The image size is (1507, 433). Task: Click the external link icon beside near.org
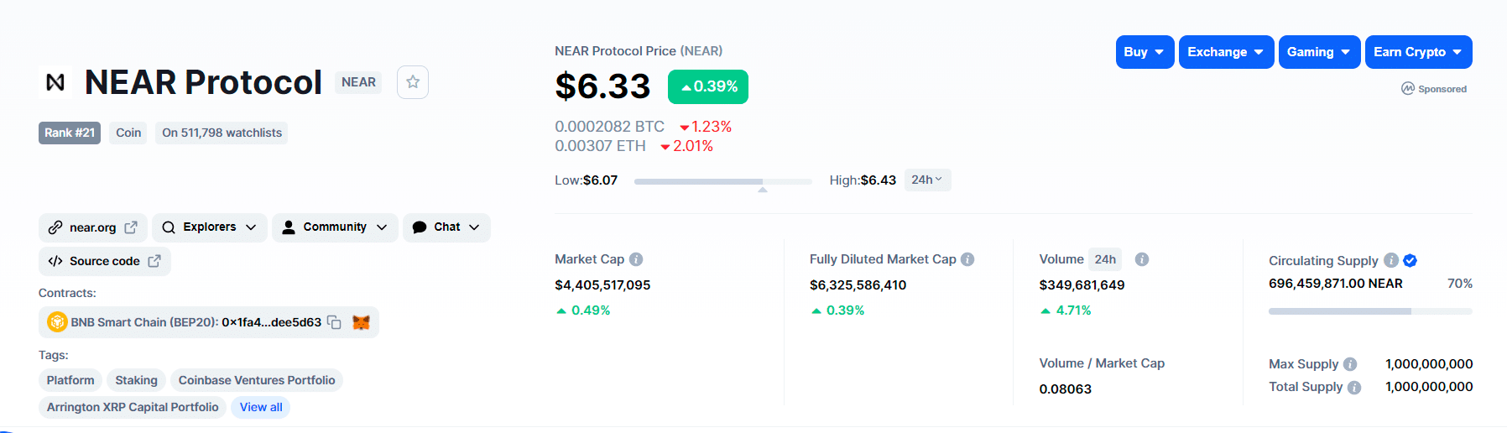(x=131, y=227)
